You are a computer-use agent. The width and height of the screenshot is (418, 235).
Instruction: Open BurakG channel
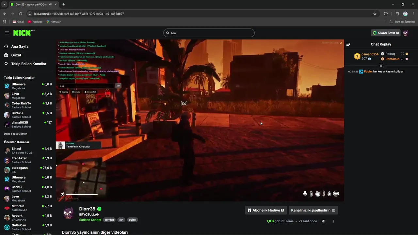click(x=28, y=115)
